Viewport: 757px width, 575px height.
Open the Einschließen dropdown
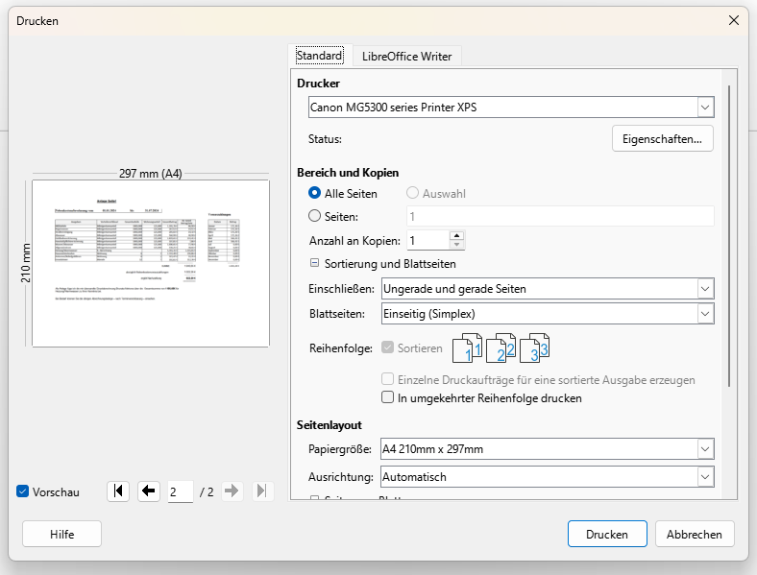(705, 289)
